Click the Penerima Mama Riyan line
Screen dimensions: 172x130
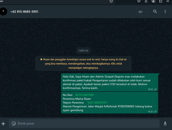pos(77,99)
